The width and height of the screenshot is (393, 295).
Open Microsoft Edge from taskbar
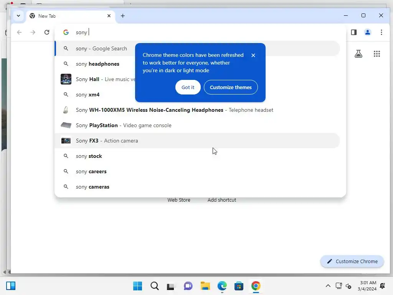click(x=222, y=286)
